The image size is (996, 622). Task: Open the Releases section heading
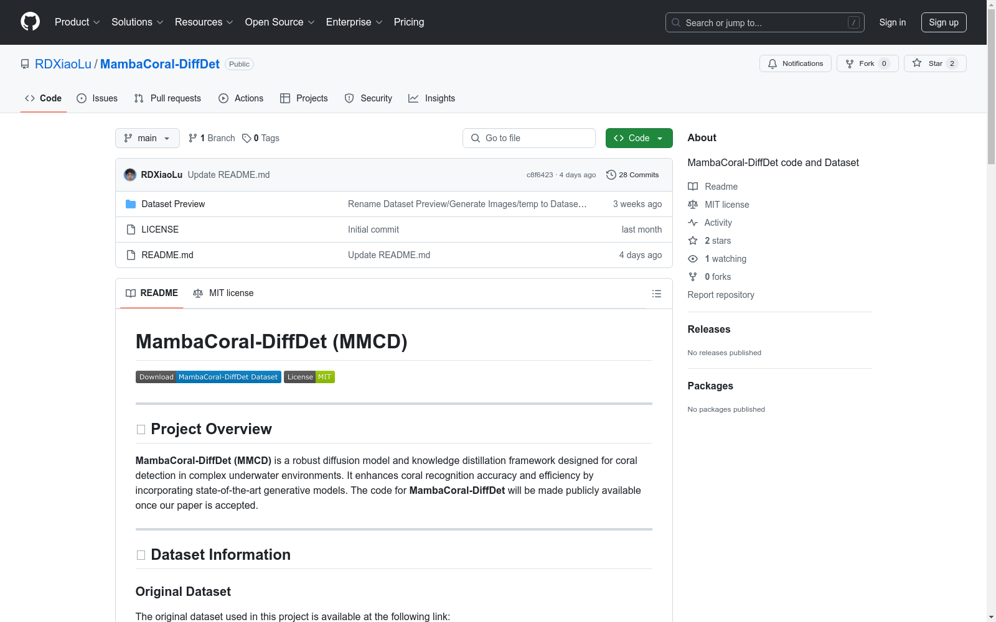coord(709,330)
